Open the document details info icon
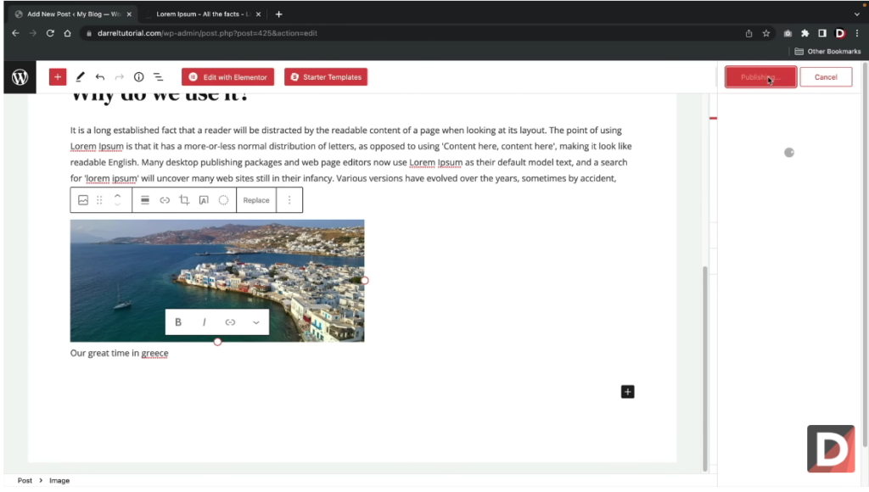This screenshot has height=492, width=869. [x=138, y=77]
